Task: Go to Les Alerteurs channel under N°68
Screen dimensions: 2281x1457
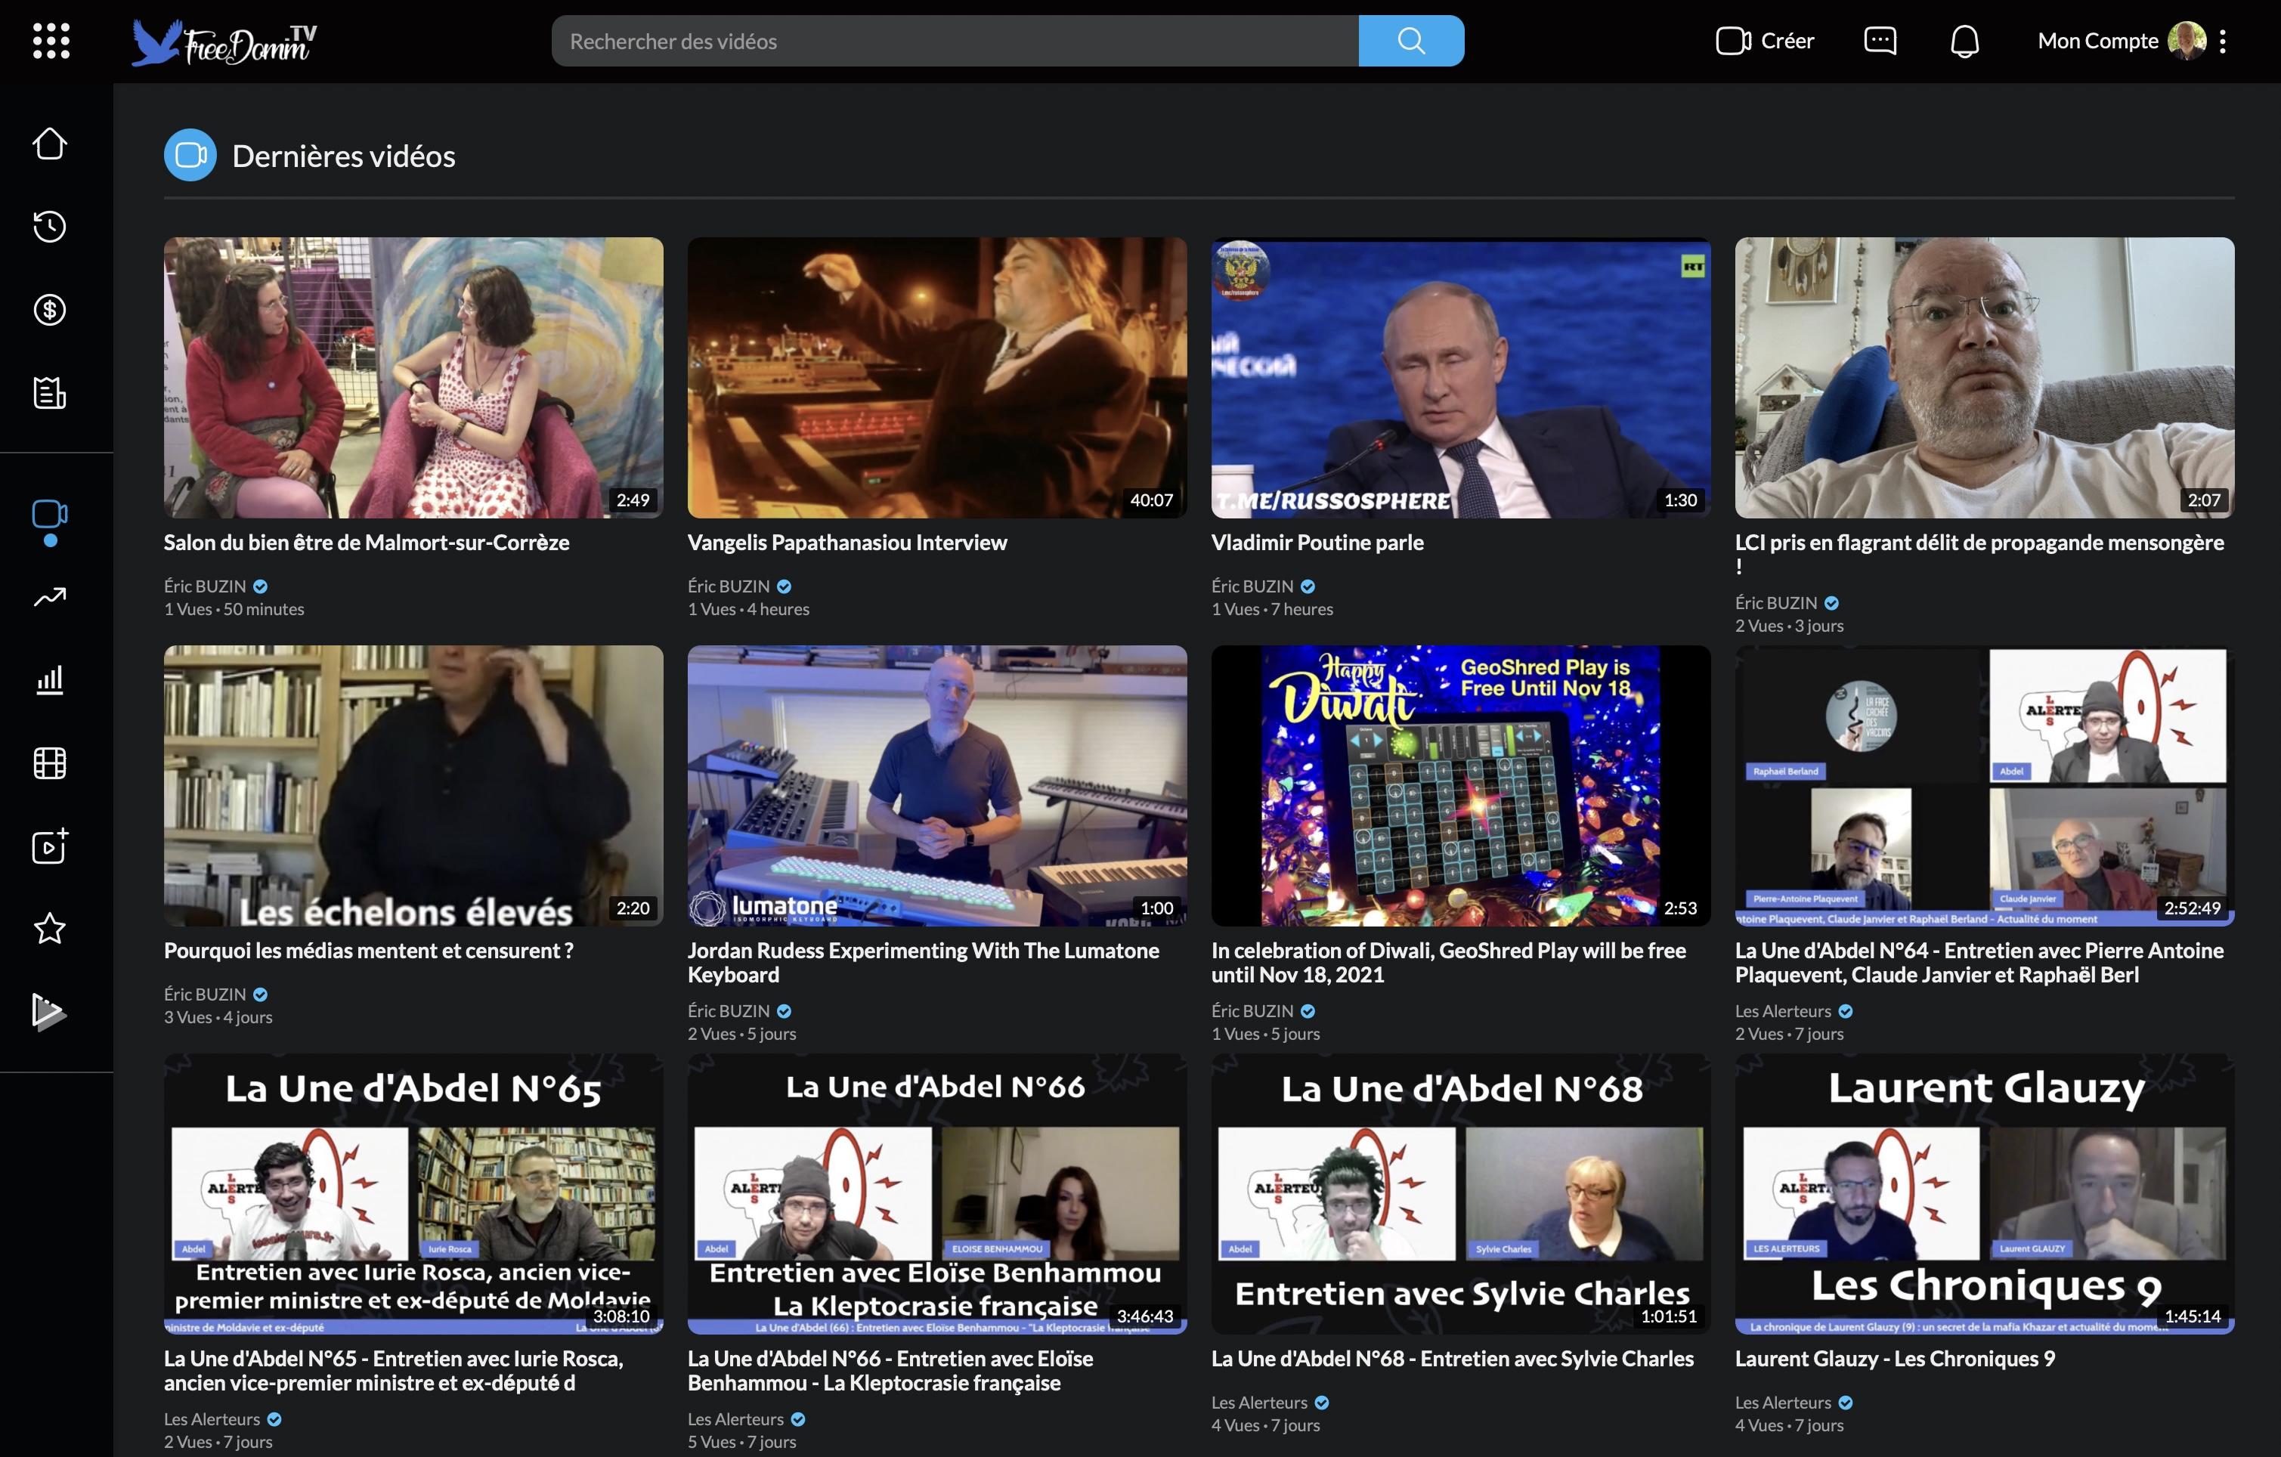Action: [1259, 1402]
